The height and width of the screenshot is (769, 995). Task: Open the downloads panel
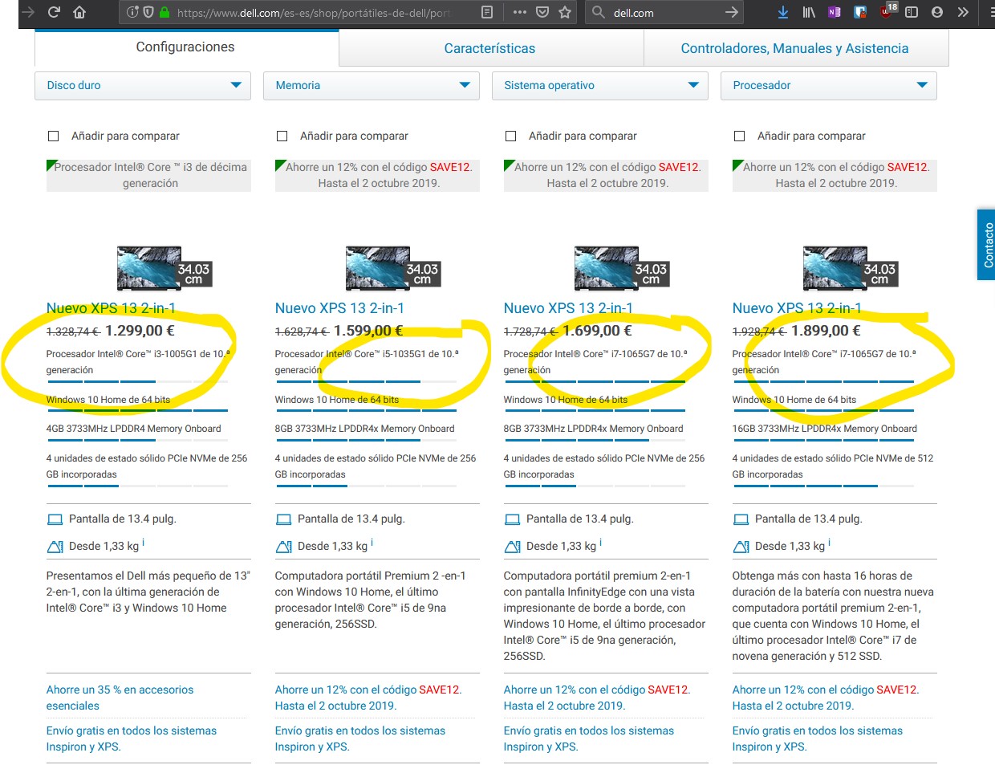pos(783,12)
